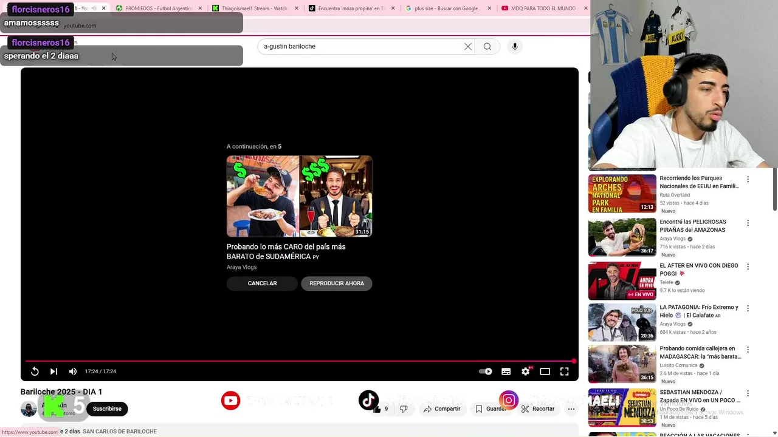
Task: Click the page vertical scrollbar
Action: [774, 190]
